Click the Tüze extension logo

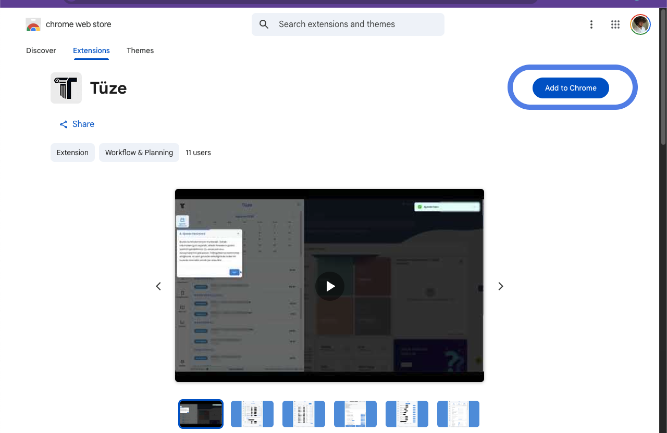coord(66,88)
